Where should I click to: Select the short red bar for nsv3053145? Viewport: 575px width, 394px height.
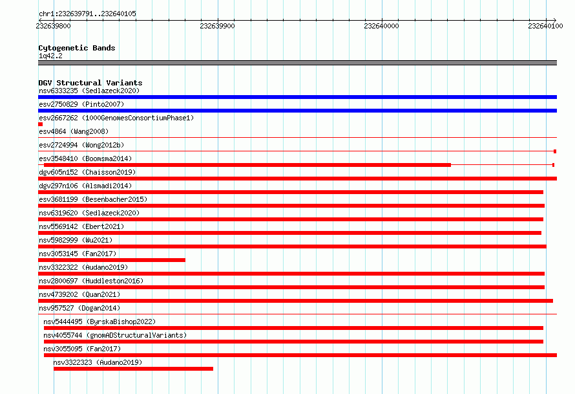[112, 260]
